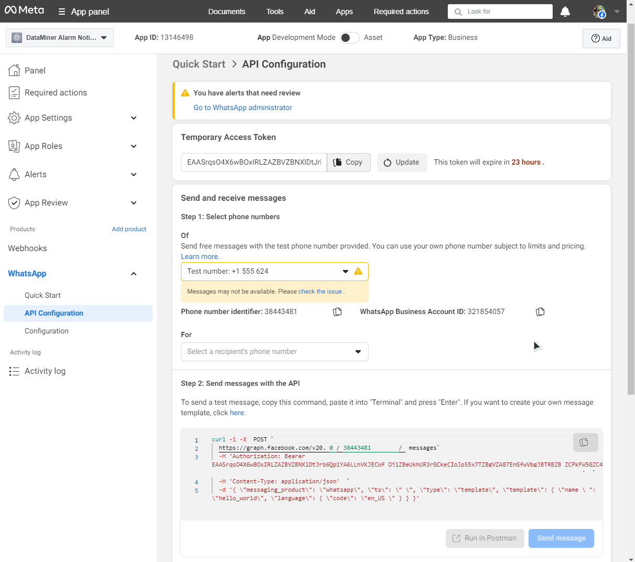This screenshot has height=562, width=635.
Task: Click Send message button
Action: (x=561, y=538)
